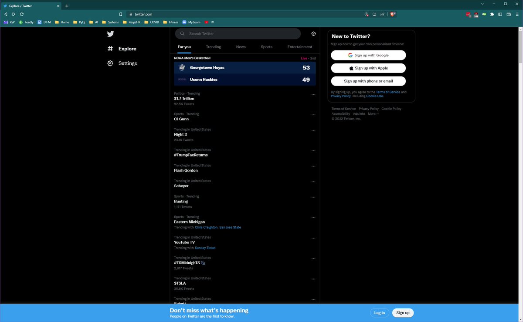Image resolution: width=523 pixels, height=322 pixels.
Task: Open more options for Bunting trend
Action: pos(313,197)
